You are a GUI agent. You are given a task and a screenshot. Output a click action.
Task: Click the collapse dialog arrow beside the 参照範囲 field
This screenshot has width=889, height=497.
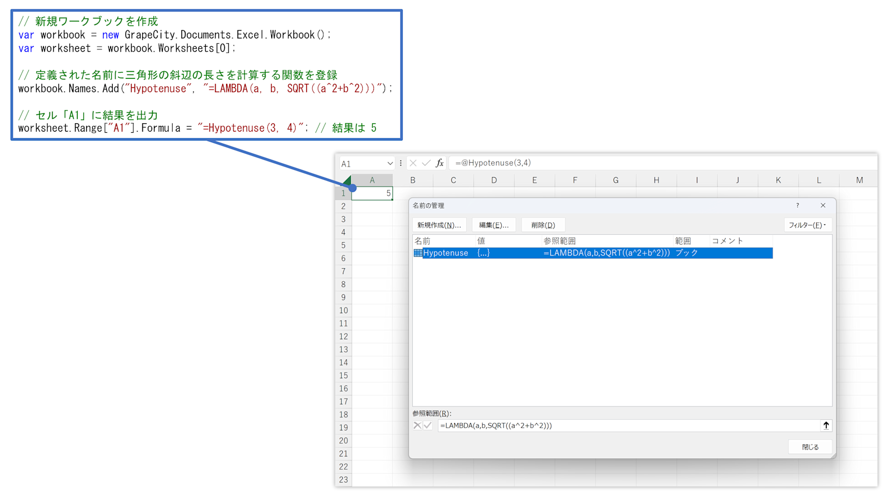[826, 426]
